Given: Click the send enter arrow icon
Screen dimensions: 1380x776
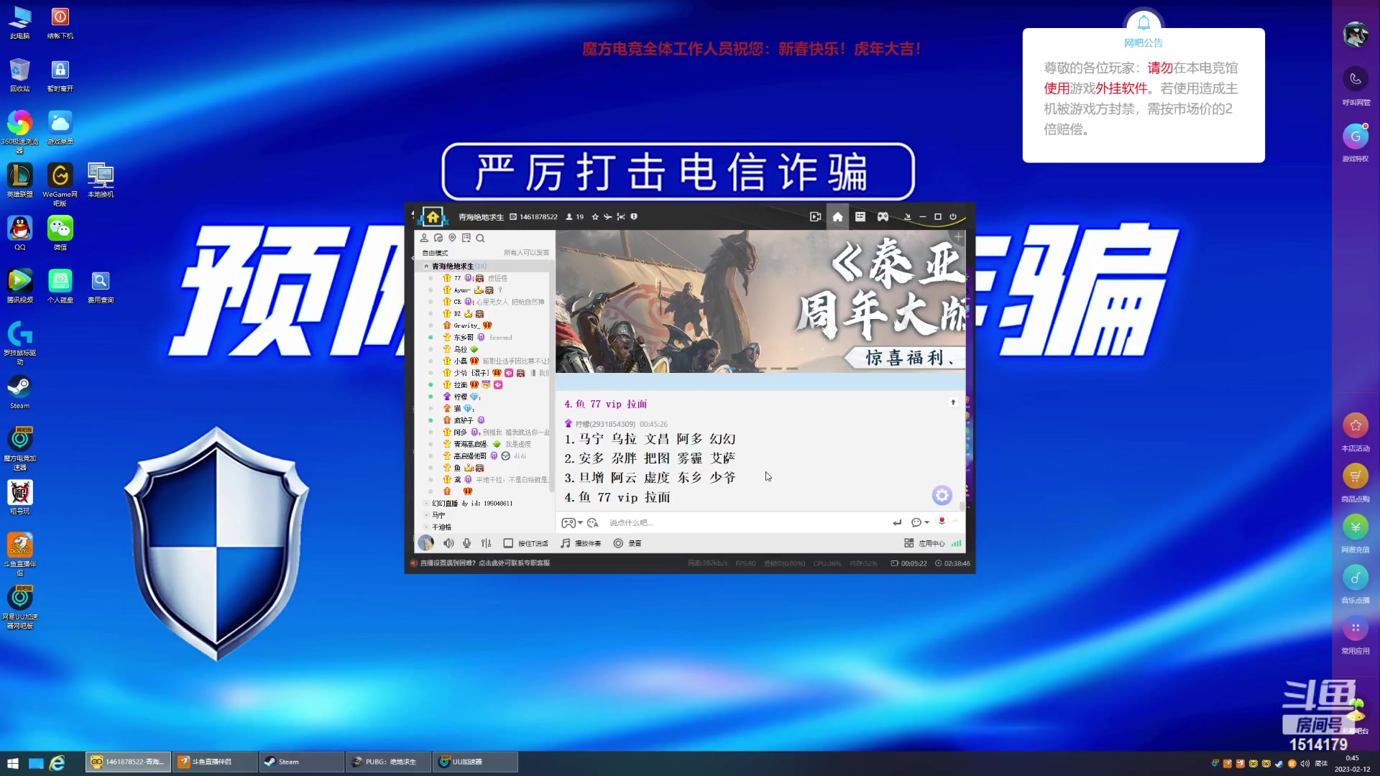Looking at the screenshot, I should [x=897, y=523].
